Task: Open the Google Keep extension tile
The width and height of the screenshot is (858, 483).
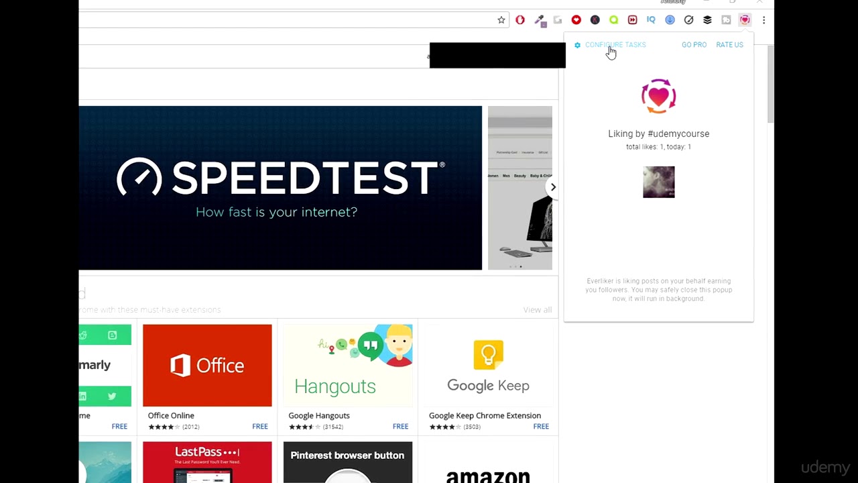Action: click(x=489, y=378)
